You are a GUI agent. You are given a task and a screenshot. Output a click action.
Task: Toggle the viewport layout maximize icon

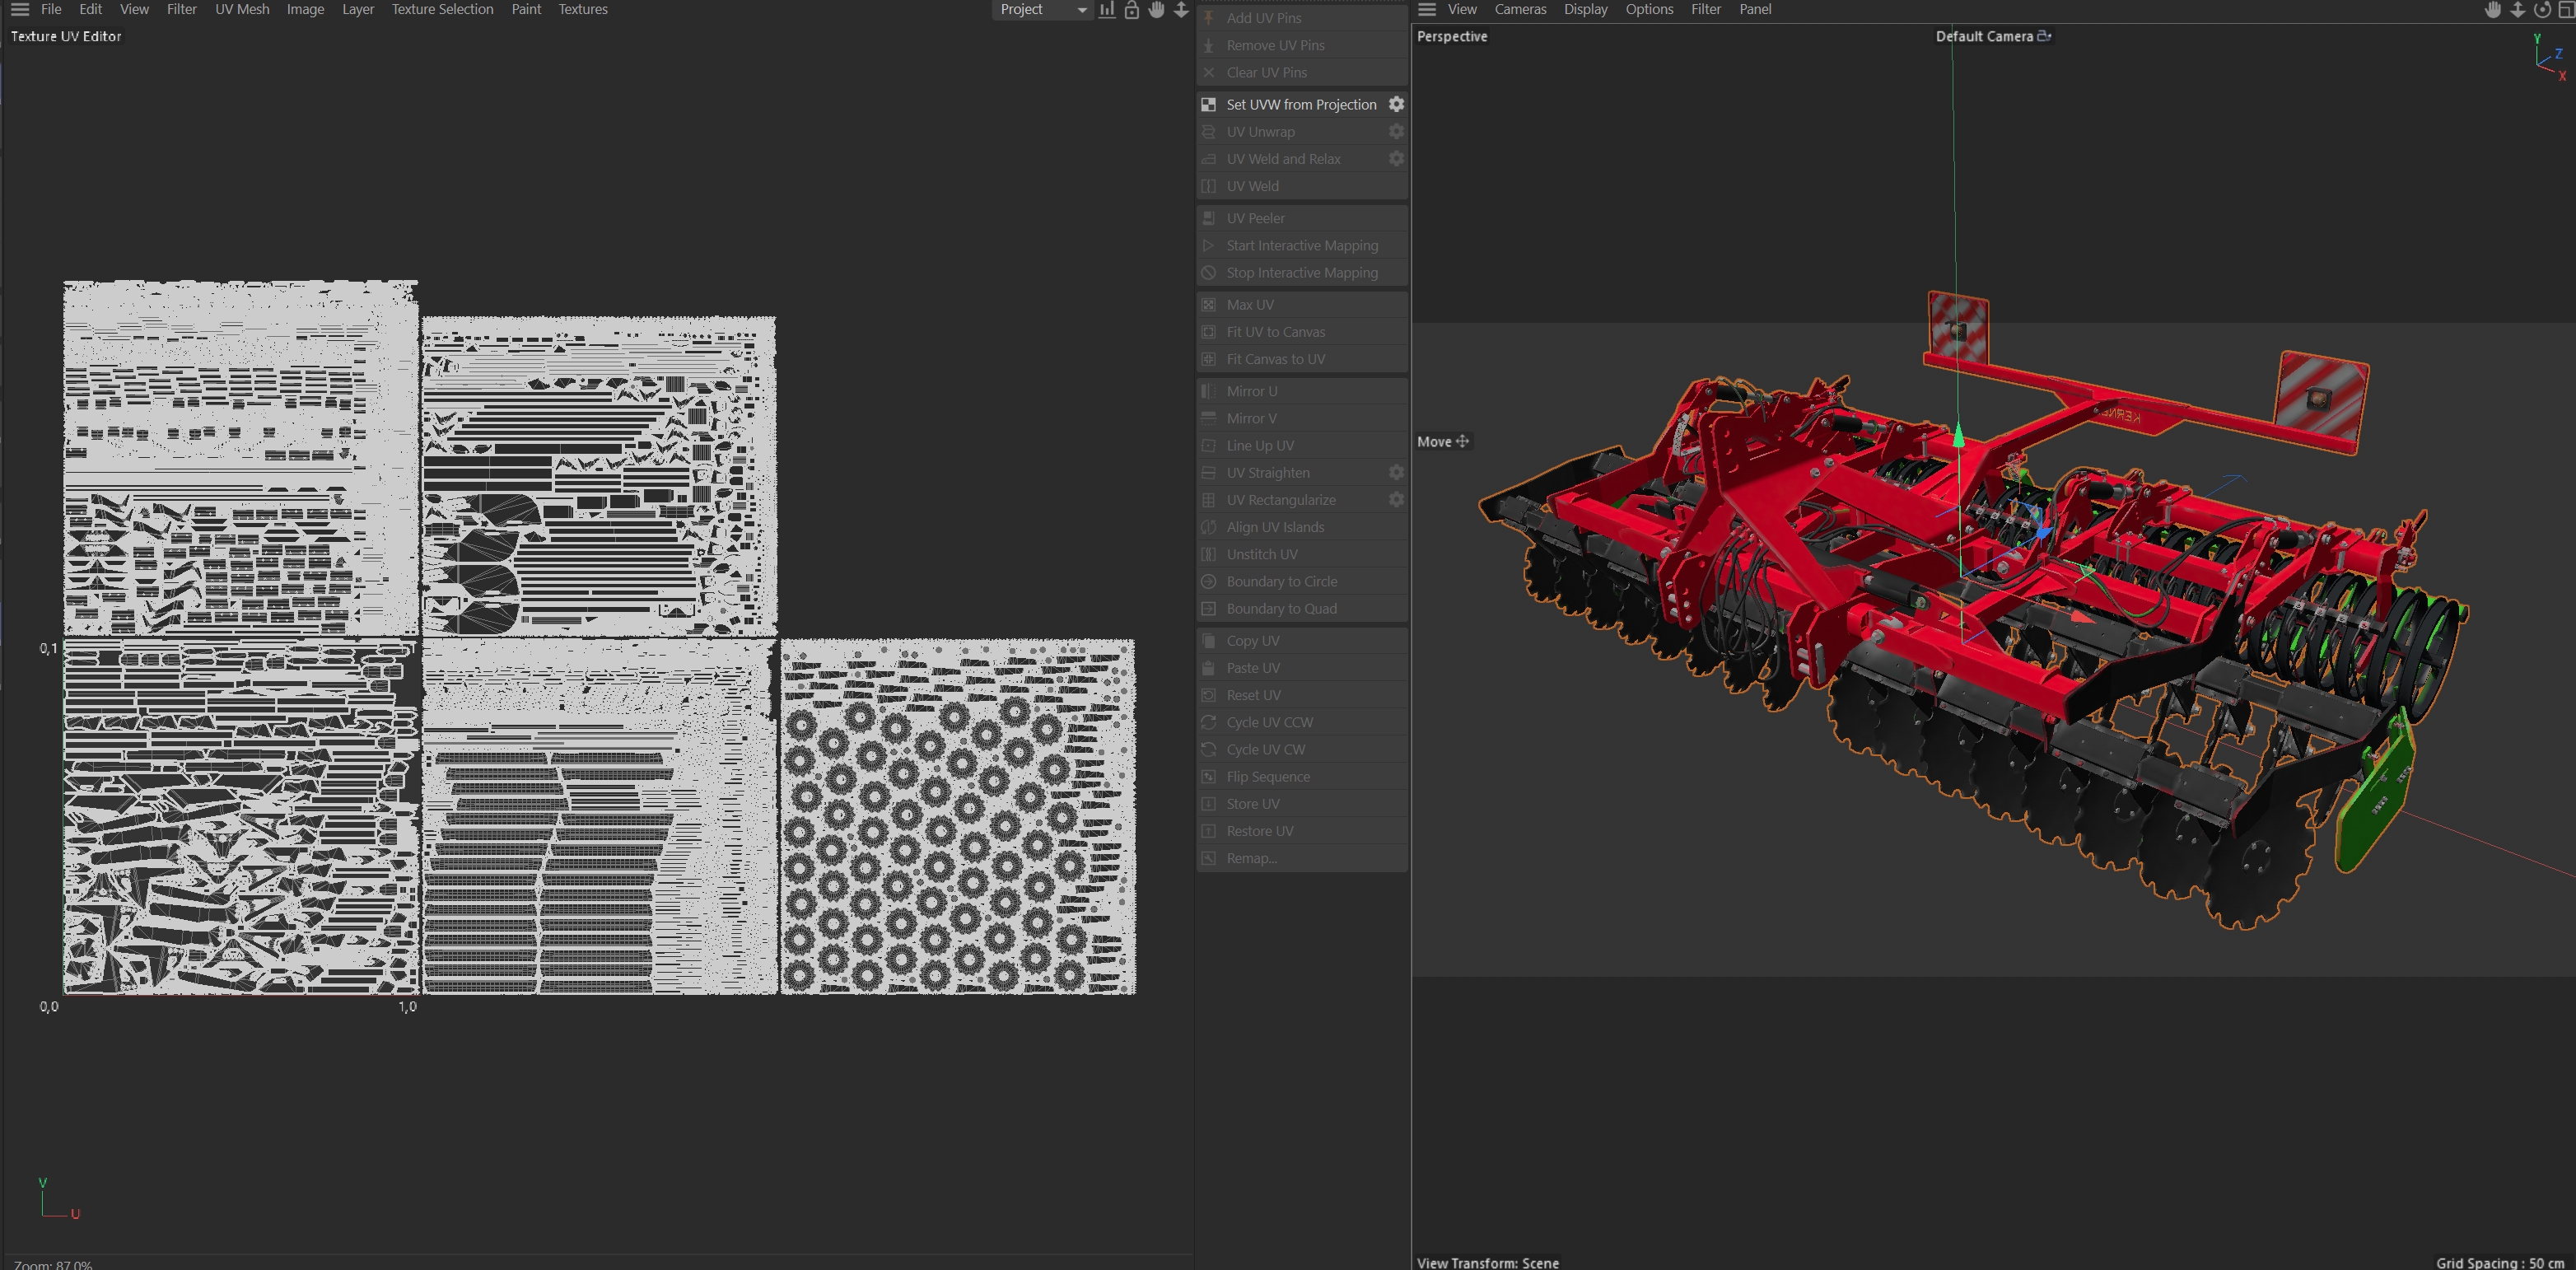click(2566, 10)
